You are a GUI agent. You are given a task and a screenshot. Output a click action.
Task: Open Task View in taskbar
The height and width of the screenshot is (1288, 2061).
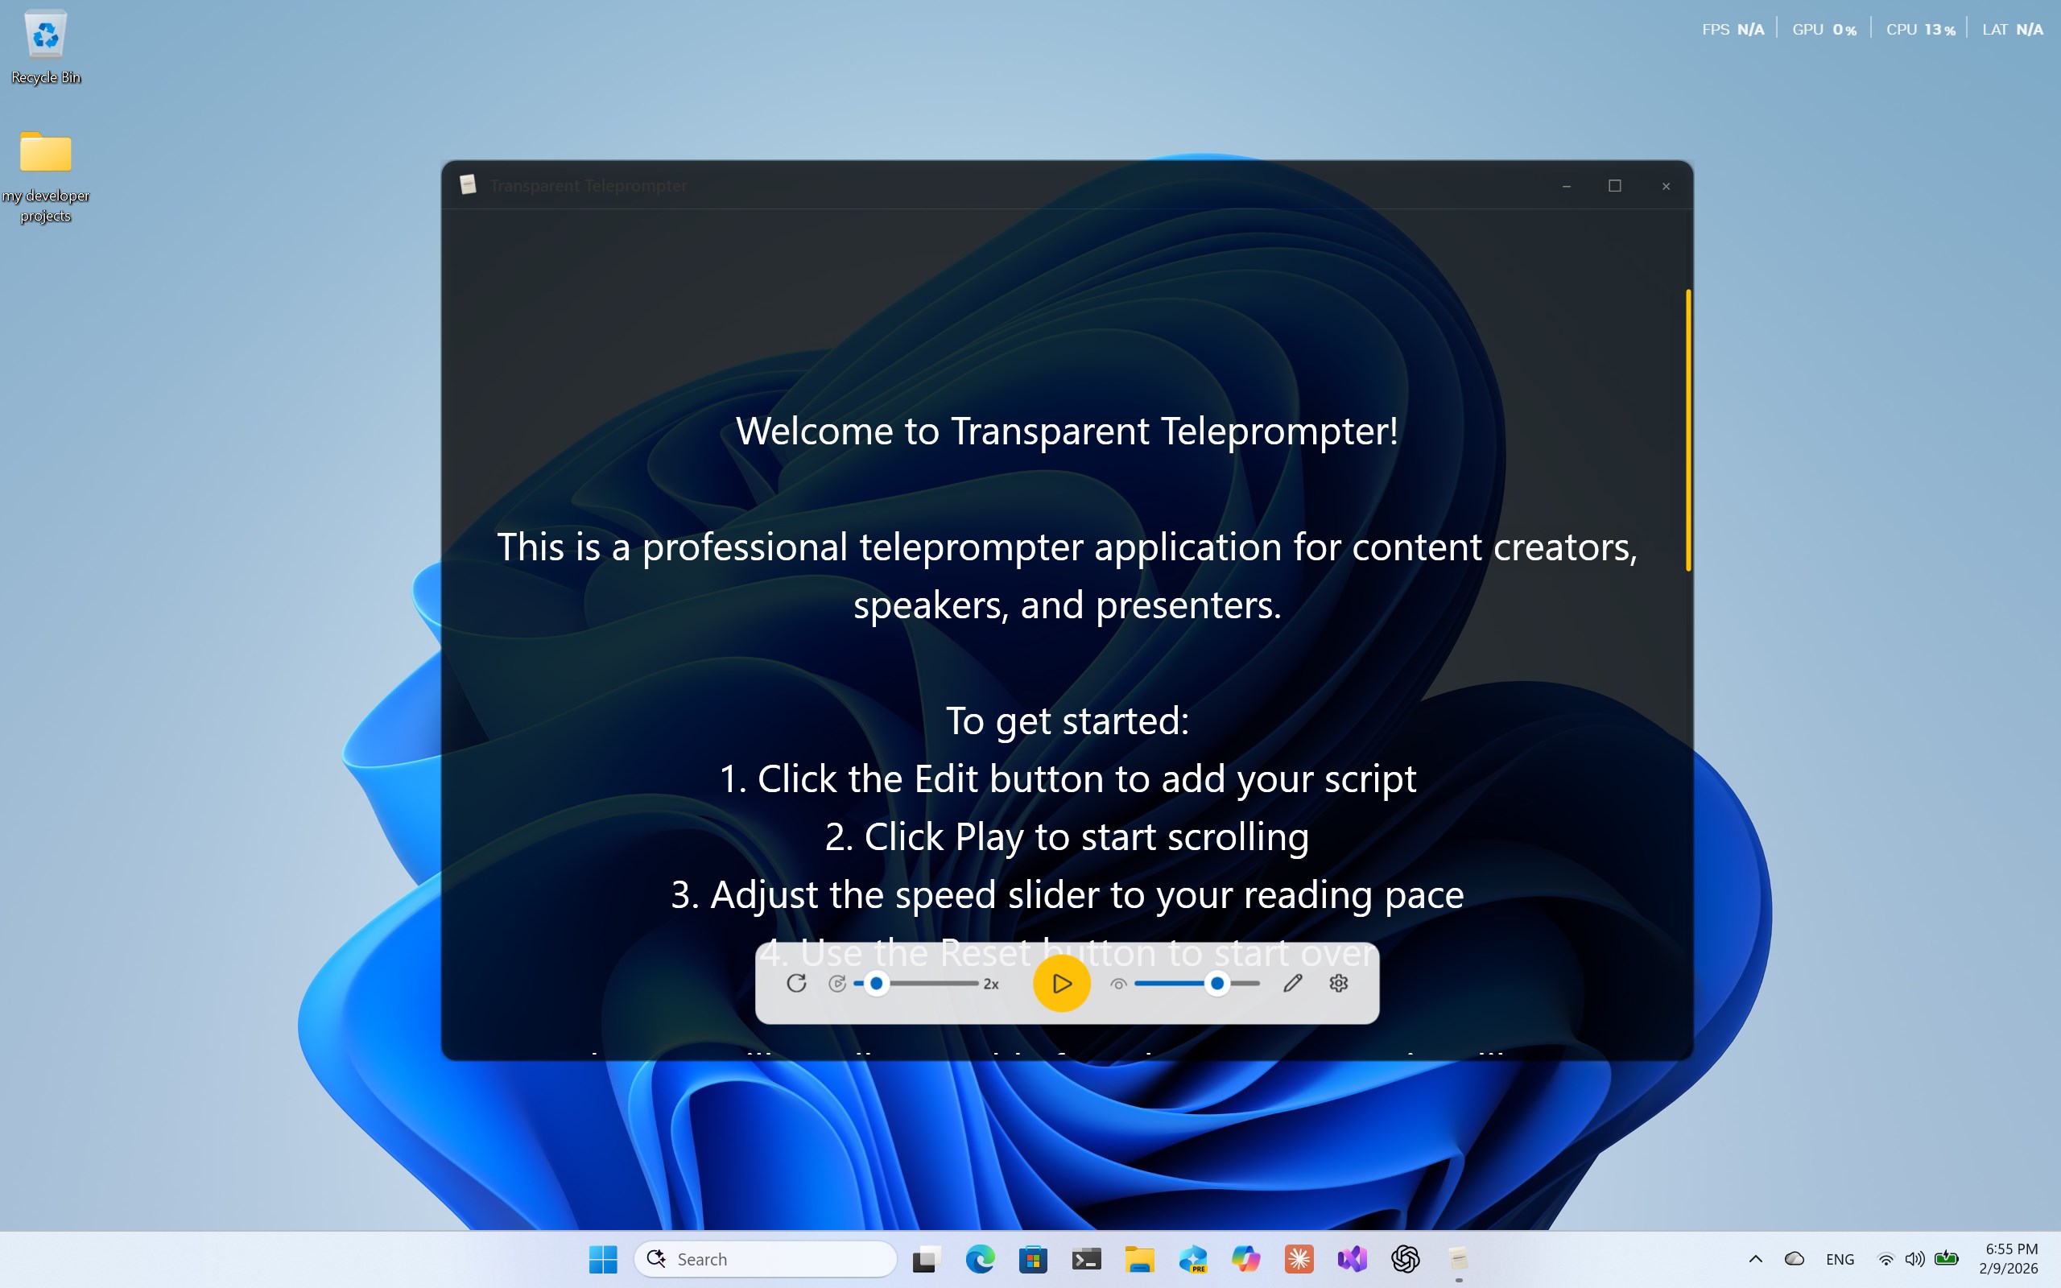pyautogui.click(x=926, y=1259)
